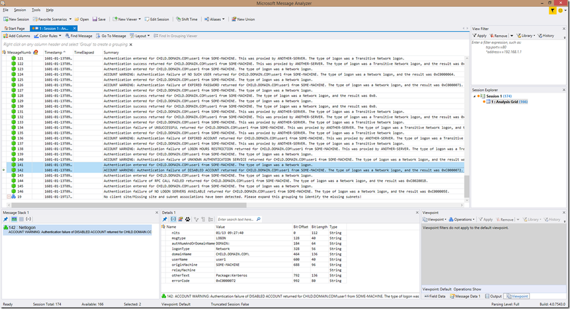Image resolution: width=570 pixels, height=309 pixels.
Task: Open the dropdown arrow beside View Filter Remove
Action: click(x=511, y=35)
